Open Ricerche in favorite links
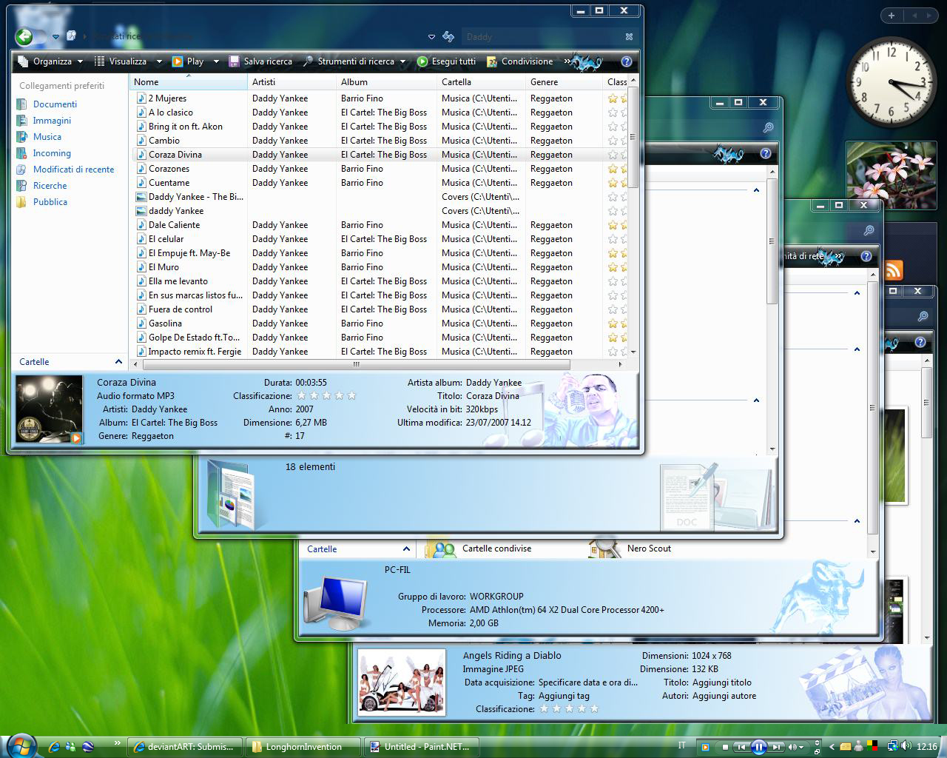The height and width of the screenshot is (758, 947). [50, 186]
